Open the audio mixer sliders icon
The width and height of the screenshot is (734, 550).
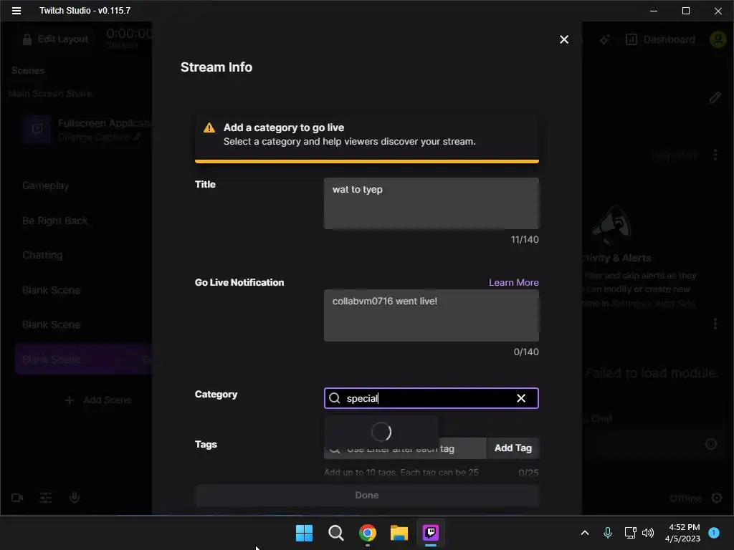point(46,498)
